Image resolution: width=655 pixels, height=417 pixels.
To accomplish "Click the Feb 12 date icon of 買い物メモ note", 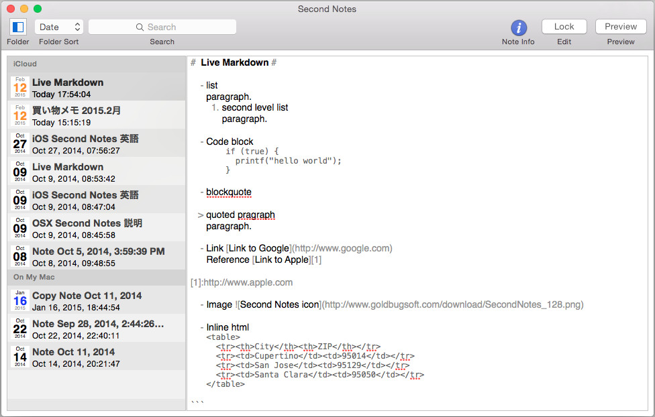I will [20, 115].
